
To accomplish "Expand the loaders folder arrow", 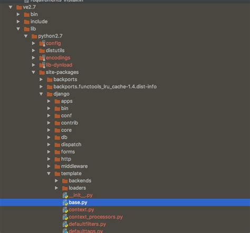I will pos(56,188).
